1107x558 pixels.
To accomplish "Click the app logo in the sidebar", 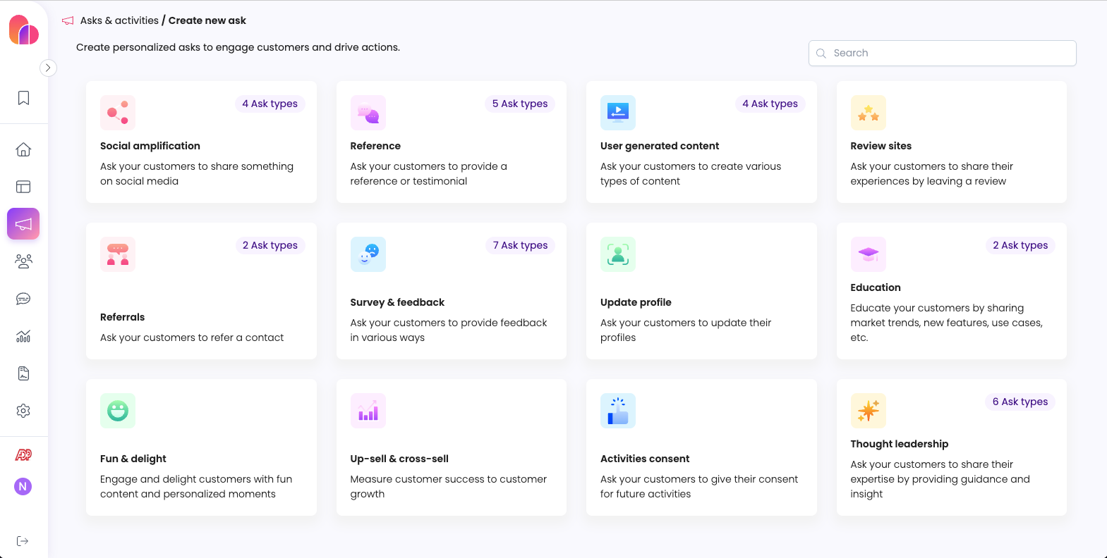I will [24, 30].
